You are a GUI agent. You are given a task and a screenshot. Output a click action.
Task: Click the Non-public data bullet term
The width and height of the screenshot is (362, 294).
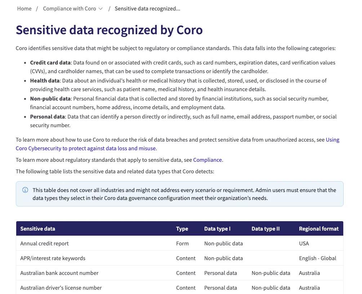coord(50,99)
